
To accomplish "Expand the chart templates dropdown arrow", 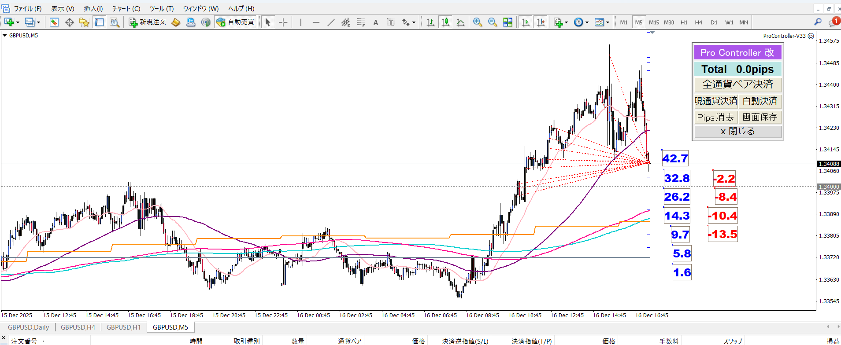I will click(x=608, y=22).
